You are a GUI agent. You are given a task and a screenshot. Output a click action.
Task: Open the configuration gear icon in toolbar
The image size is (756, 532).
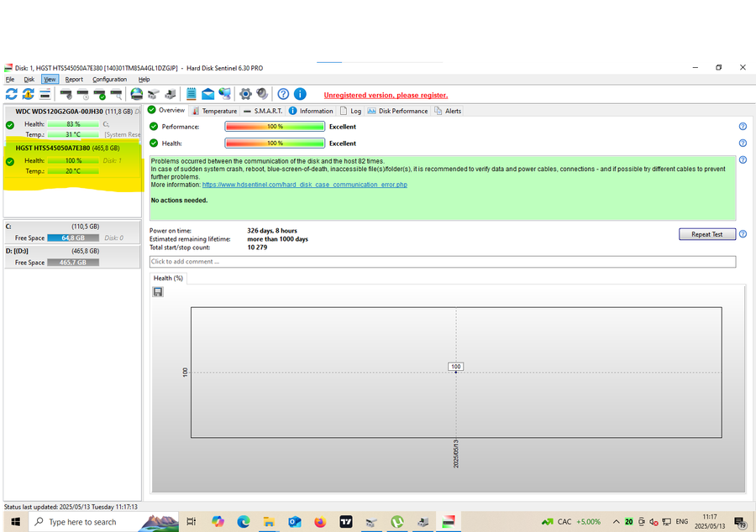(x=245, y=94)
